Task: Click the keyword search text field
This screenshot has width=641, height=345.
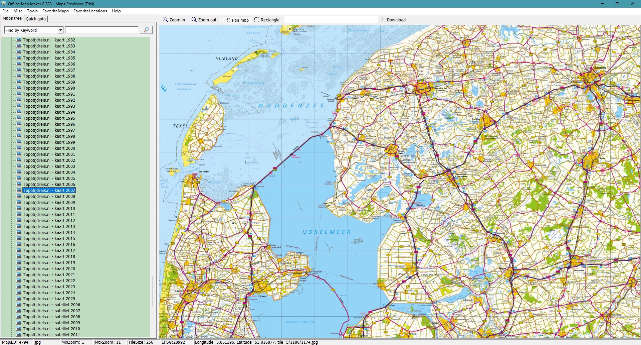Action: point(101,30)
